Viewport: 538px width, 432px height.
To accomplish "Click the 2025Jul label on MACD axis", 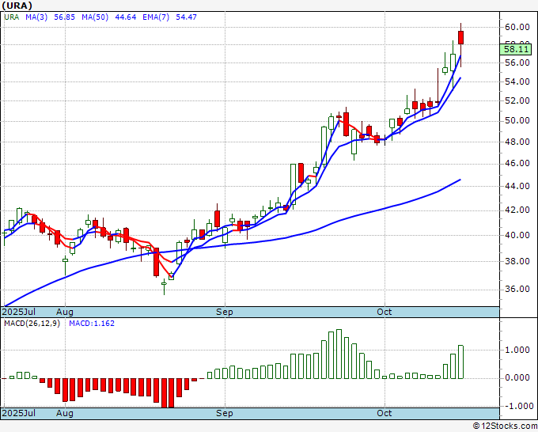I will (x=19, y=413).
